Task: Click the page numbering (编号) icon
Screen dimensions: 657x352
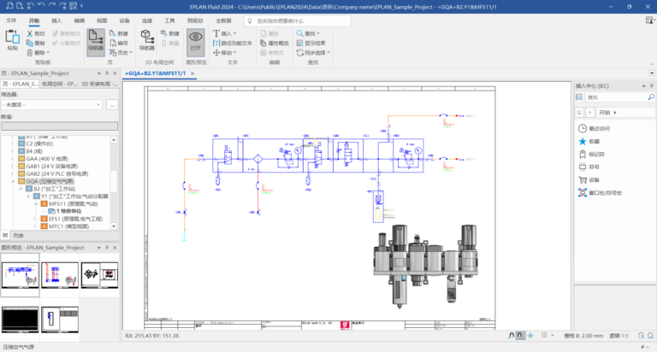Action: point(113,43)
